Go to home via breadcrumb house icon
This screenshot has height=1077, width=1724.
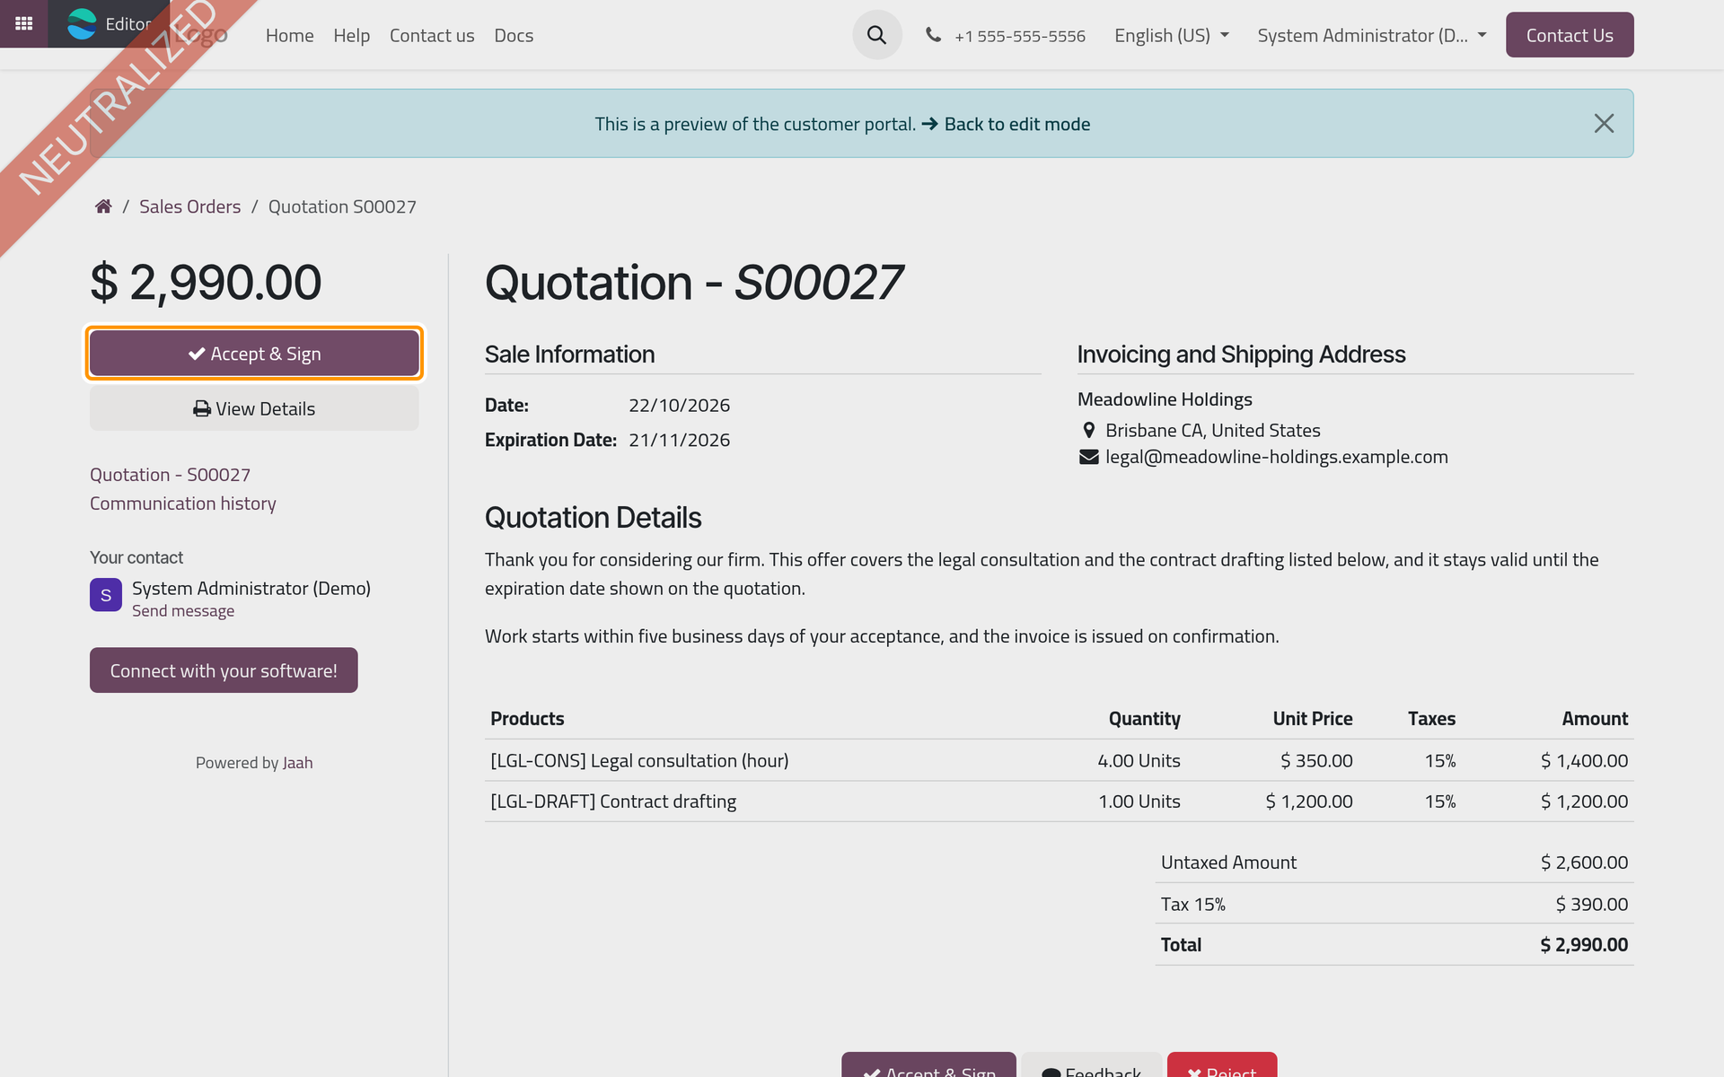[x=103, y=206]
